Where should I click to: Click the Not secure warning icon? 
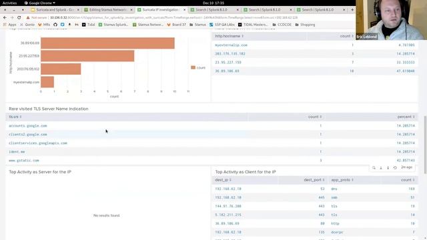click(x=28, y=17)
